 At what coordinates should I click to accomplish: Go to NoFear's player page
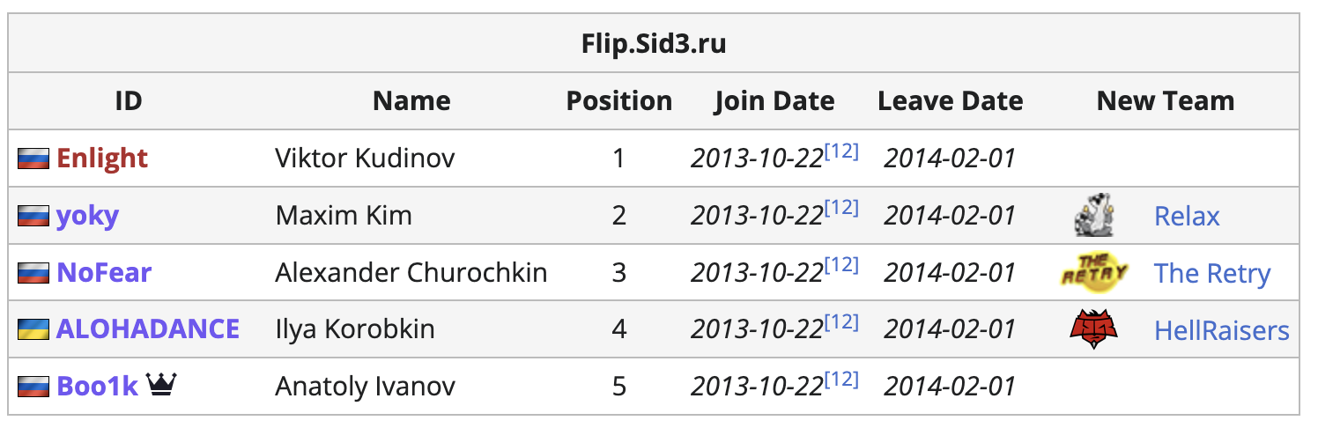tap(104, 273)
